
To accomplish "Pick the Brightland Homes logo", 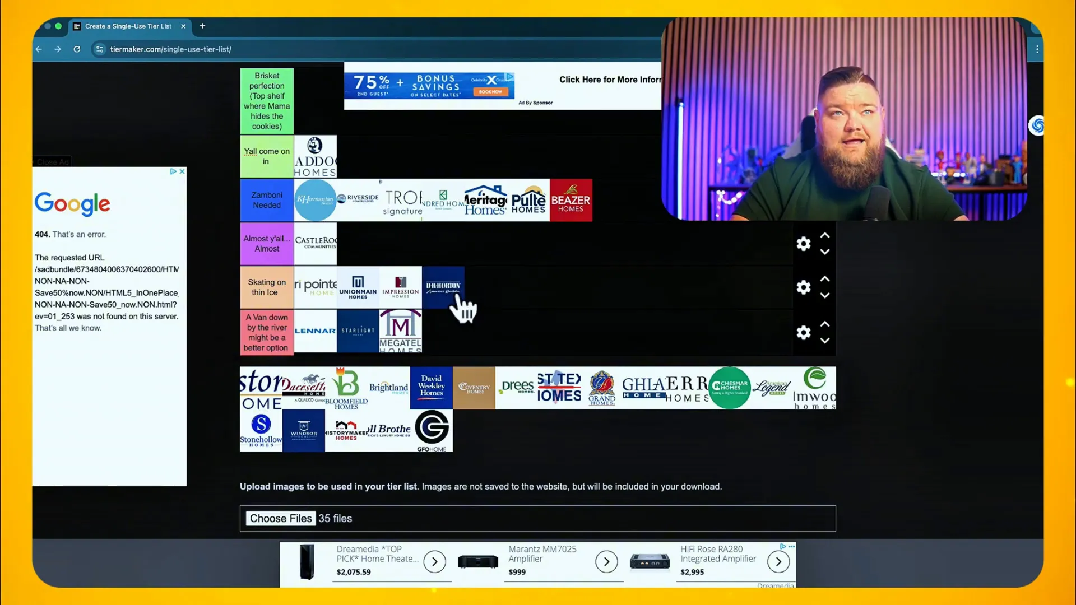I will pyautogui.click(x=389, y=388).
